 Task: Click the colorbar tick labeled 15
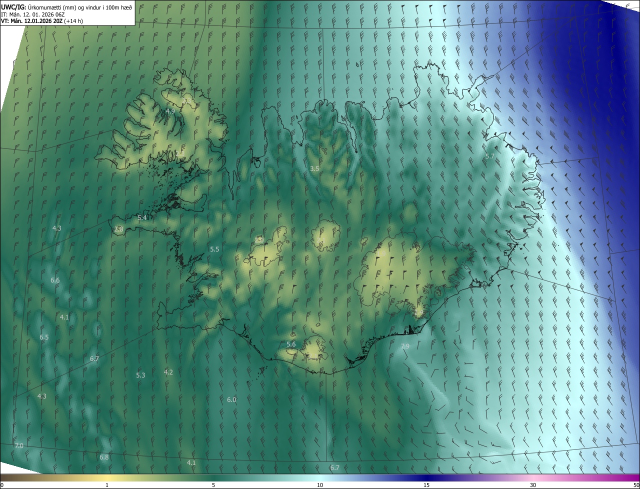pyautogui.click(x=426, y=485)
